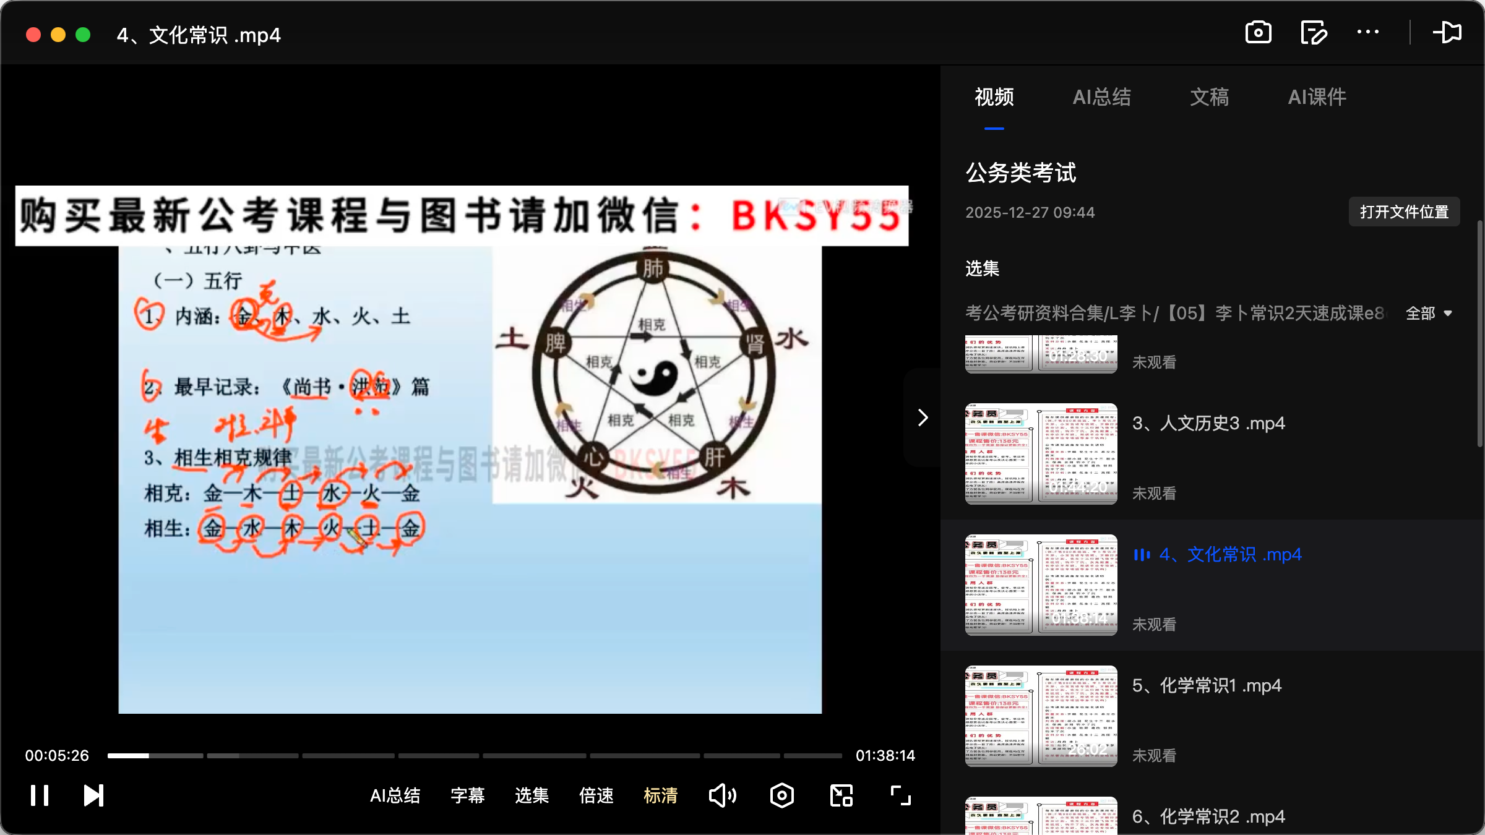This screenshot has height=835, width=1485.
Task: Switch to the 文稿 tab
Action: tap(1208, 97)
